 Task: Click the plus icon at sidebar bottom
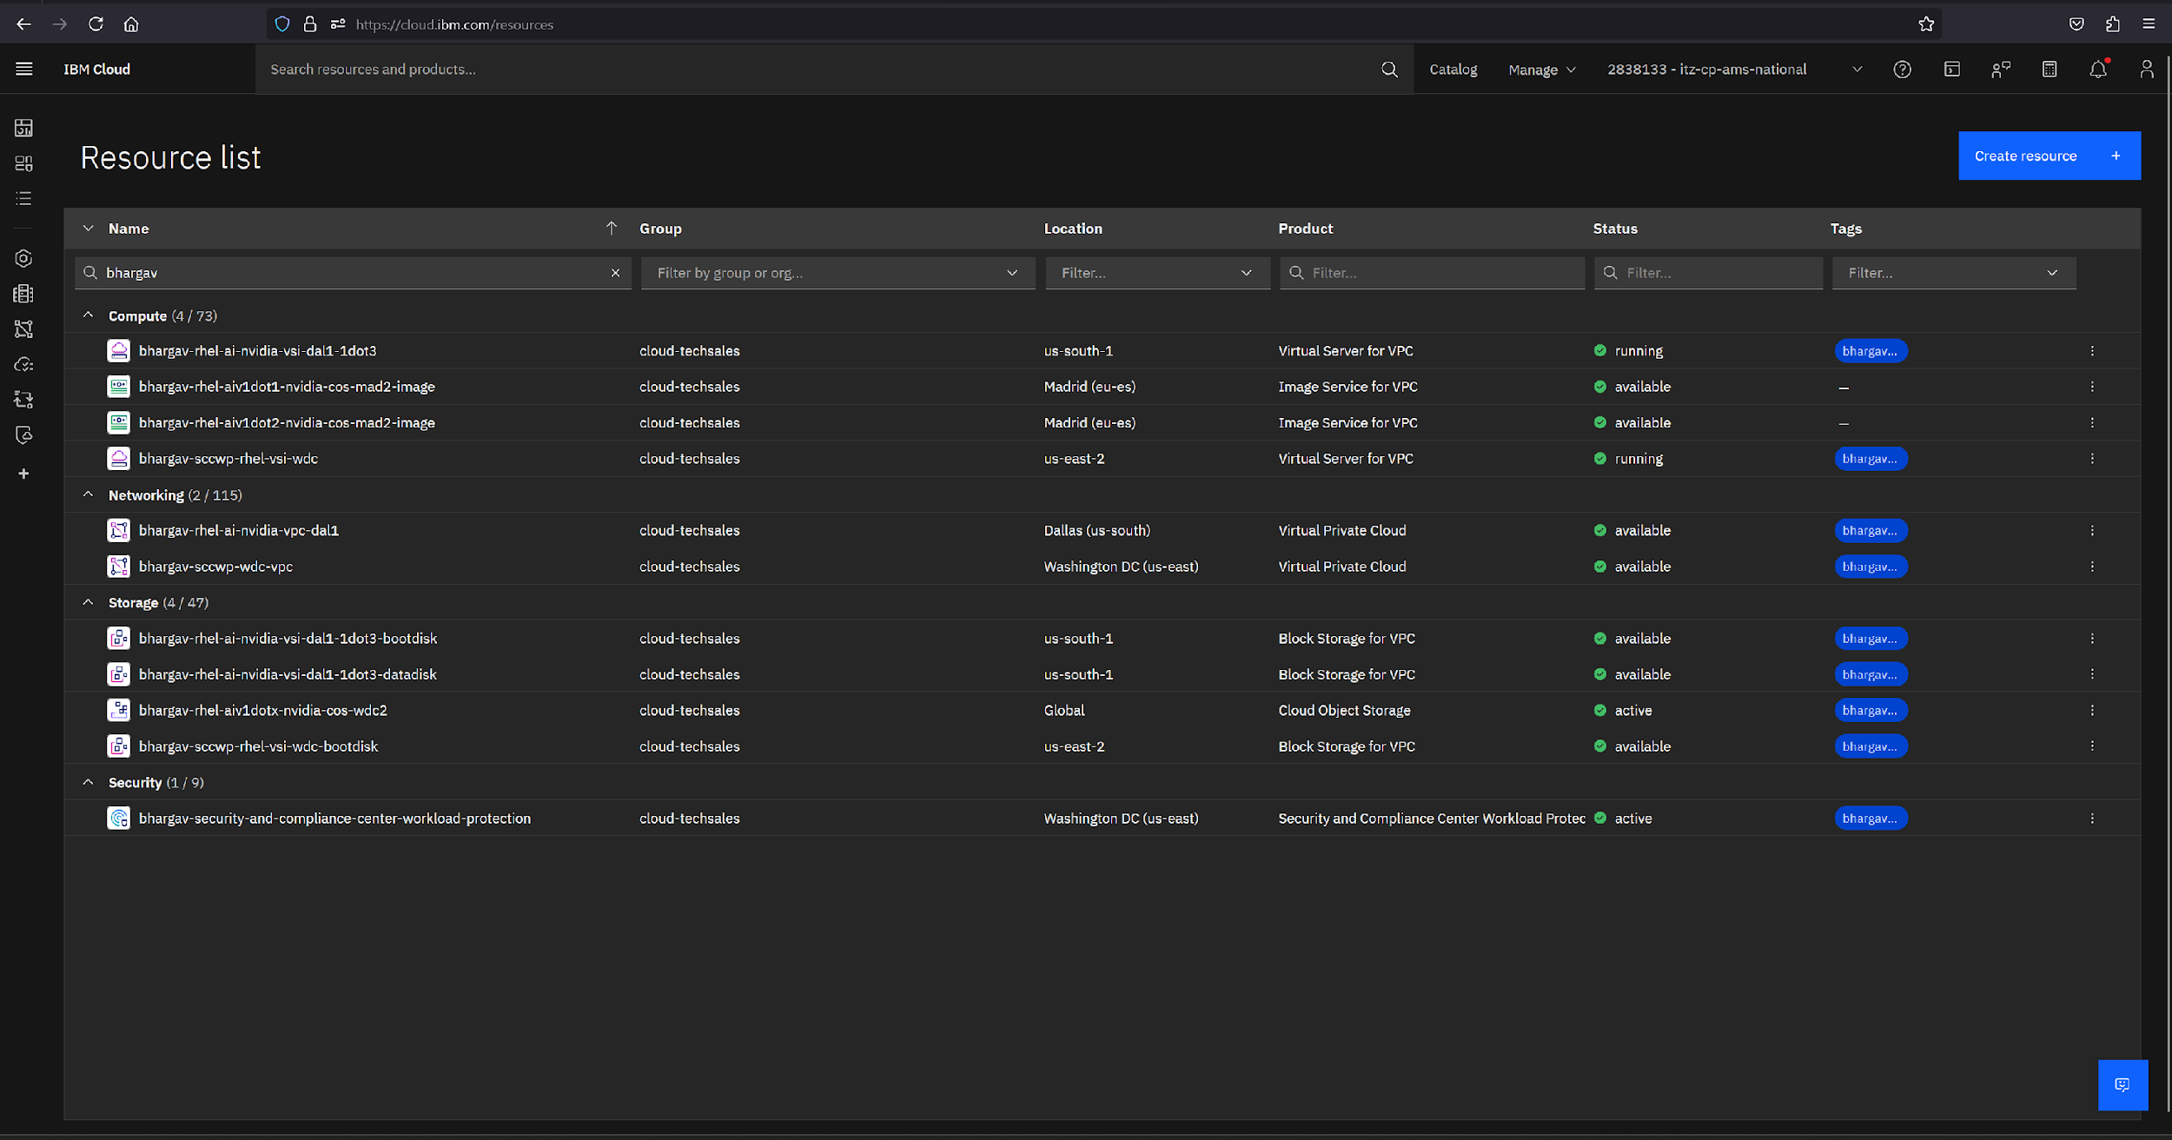(23, 474)
